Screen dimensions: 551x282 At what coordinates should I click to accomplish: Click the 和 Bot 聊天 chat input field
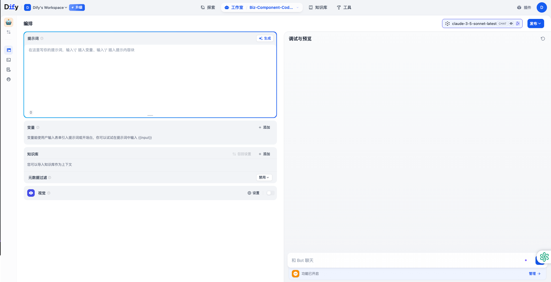(x=401, y=260)
